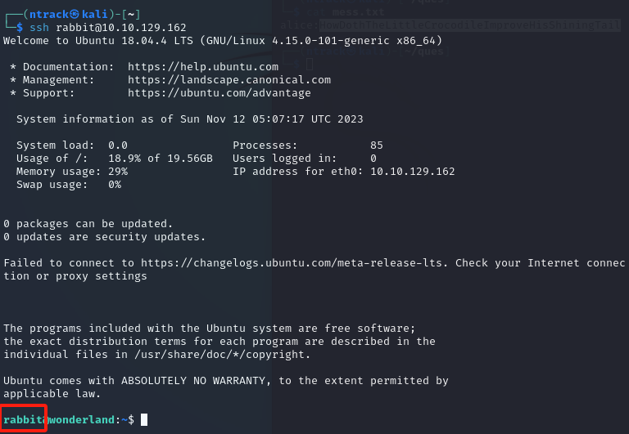Image resolution: width=629 pixels, height=434 pixels.
Task: Click the Memory usage 29% value
Action: click(x=118, y=172)
